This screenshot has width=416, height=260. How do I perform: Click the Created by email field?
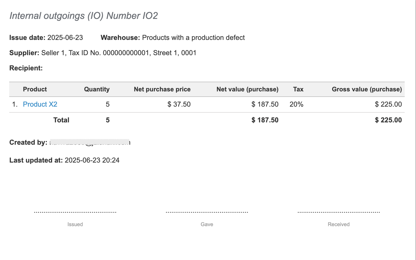(89, 142)
